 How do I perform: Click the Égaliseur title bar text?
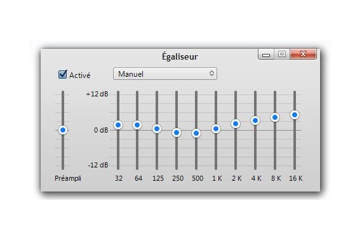coord(180,56)
